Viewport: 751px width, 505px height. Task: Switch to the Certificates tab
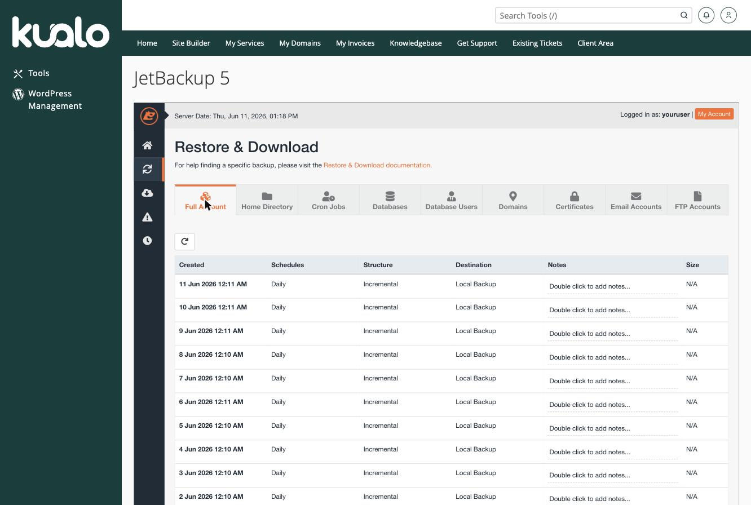574,200
